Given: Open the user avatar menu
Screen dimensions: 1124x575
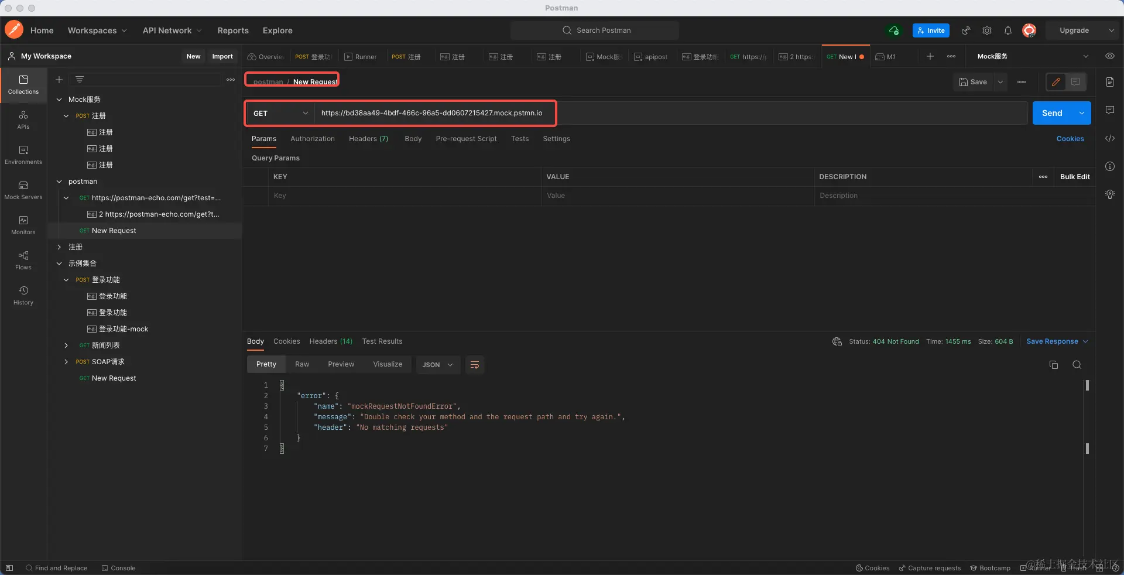Looking at the screenshot, I should (x=1029, y=30).
